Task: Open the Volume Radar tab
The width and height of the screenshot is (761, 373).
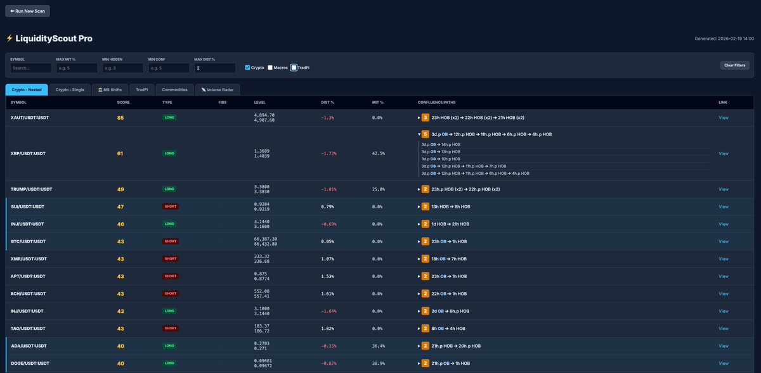Action: pos(218,89)
